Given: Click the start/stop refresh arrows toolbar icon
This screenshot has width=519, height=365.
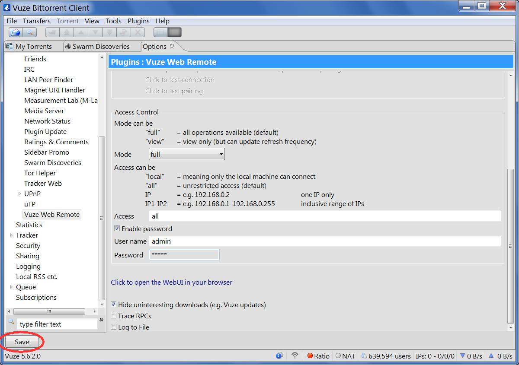Looking at the screenshot, I should [x=123, y=32].
